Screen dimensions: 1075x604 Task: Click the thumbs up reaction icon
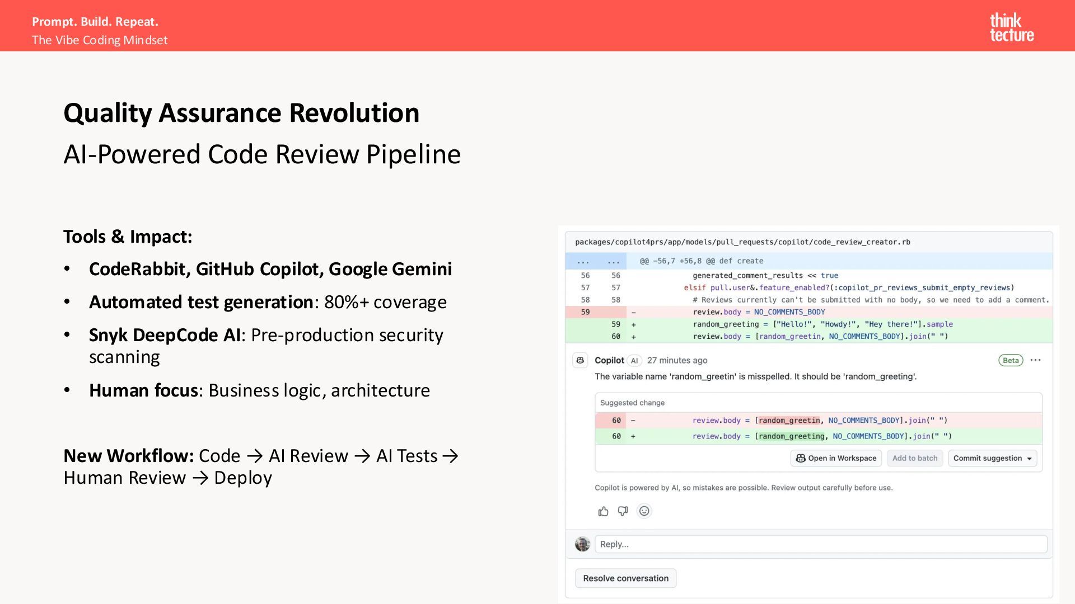coord(603,511)
